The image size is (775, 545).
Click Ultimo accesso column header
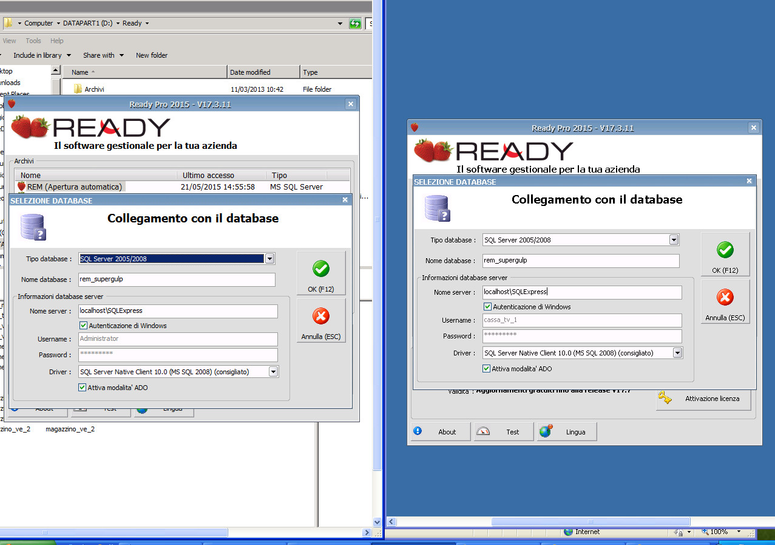[x=221, y=175]
